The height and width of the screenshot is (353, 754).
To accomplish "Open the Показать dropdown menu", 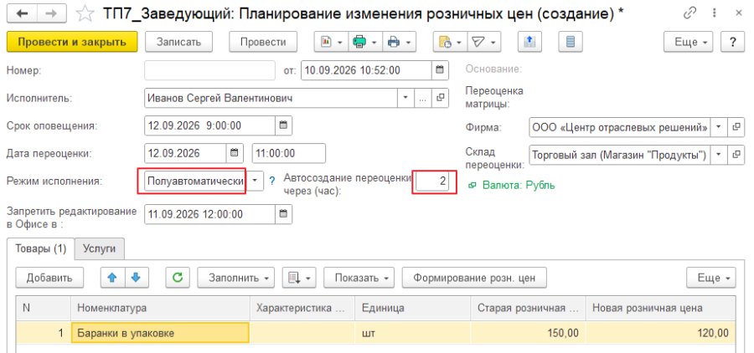I will coord(359,278).
